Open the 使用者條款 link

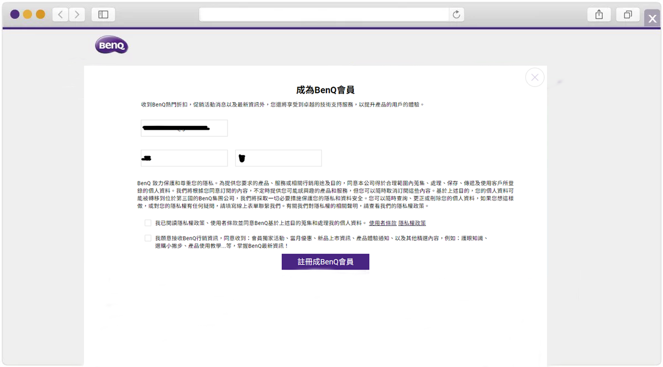click(x=382, y=224)
